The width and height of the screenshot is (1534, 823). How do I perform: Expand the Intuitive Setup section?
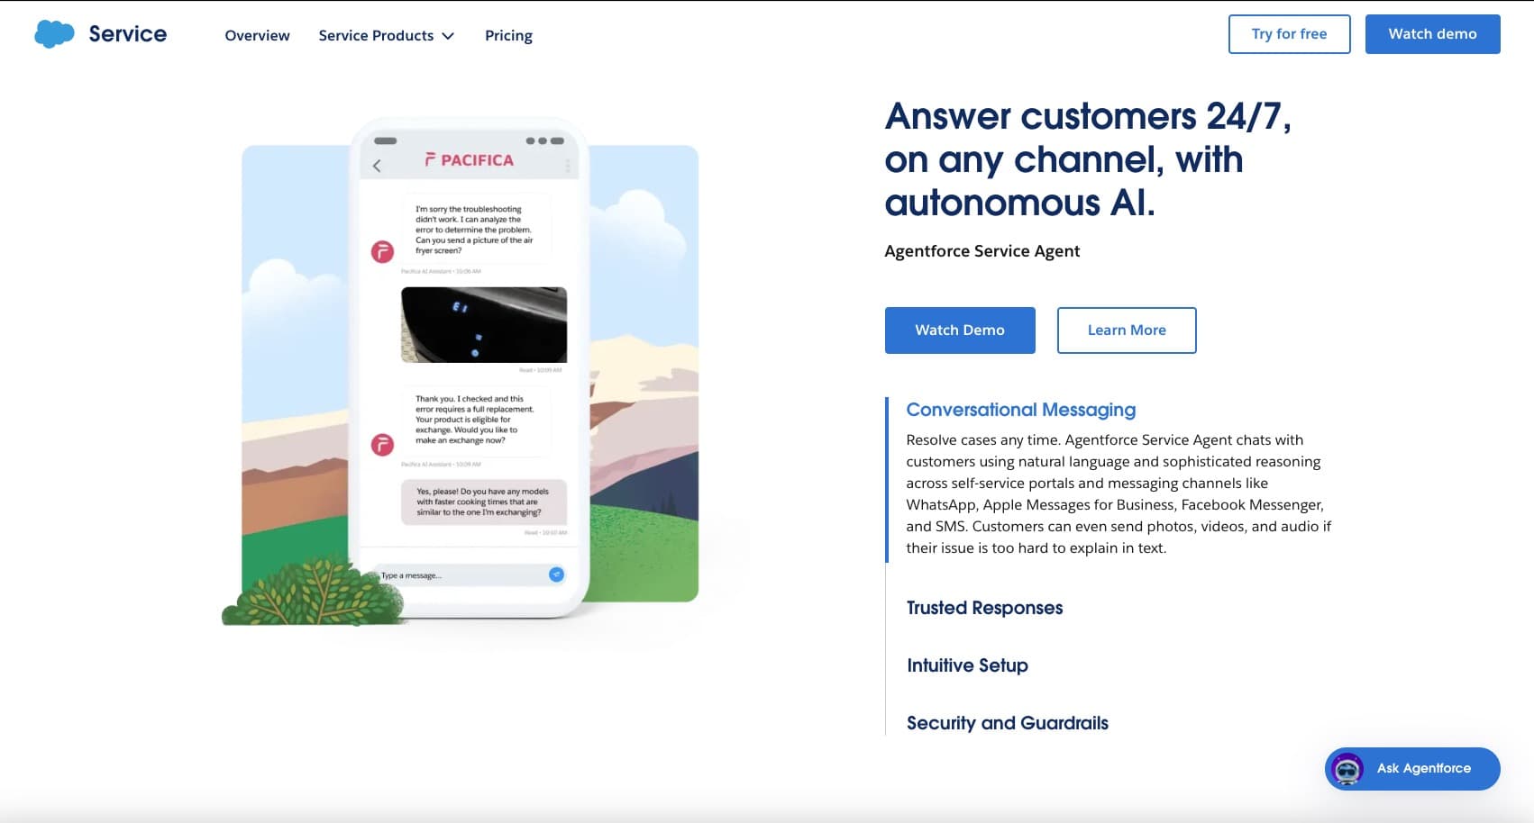(x=967, y=665)
